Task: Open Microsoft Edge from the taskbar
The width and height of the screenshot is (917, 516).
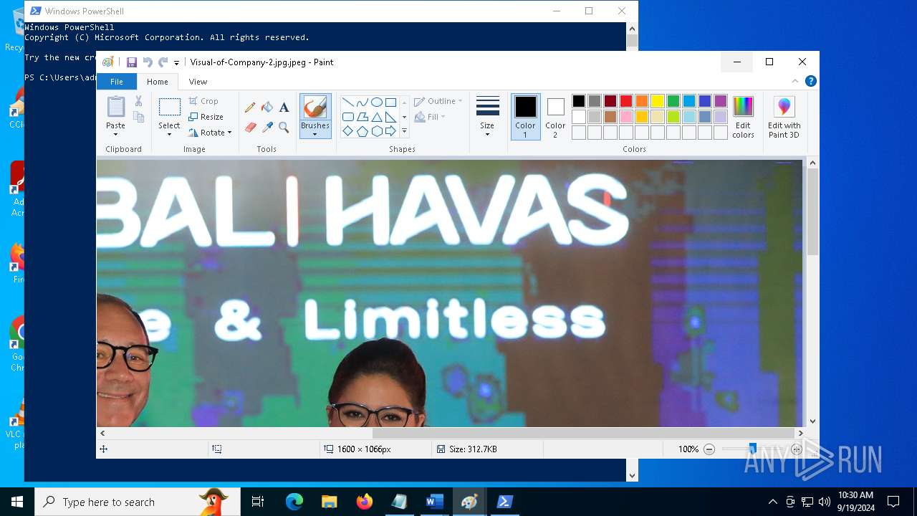Action: point(294,502)
